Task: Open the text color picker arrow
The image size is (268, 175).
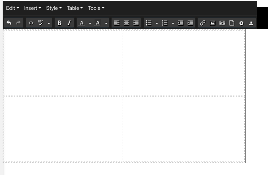Action: coord(90,23)
